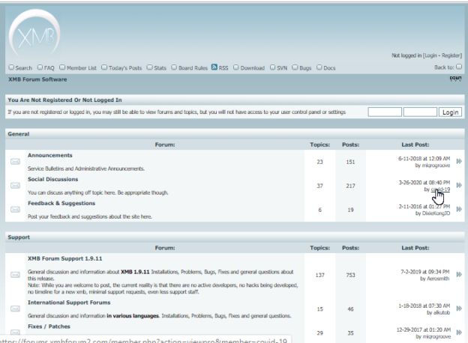Click the password input field
Viewport: 468px width, 343px height.
pos(420,112)
